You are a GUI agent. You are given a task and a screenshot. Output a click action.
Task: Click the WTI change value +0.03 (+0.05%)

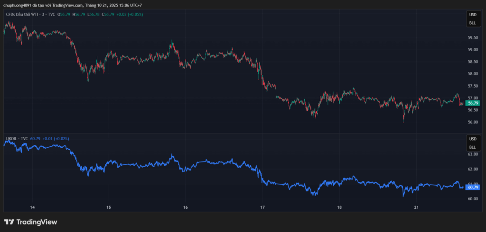(130, 14)
